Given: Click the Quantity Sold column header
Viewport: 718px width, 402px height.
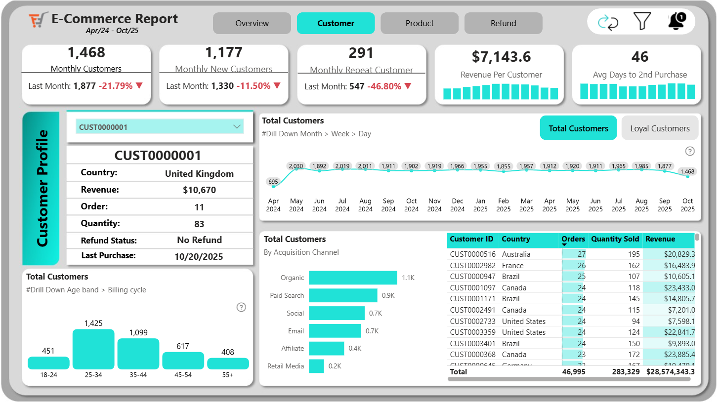Looking at the screenshot, I should coord(615,239).
